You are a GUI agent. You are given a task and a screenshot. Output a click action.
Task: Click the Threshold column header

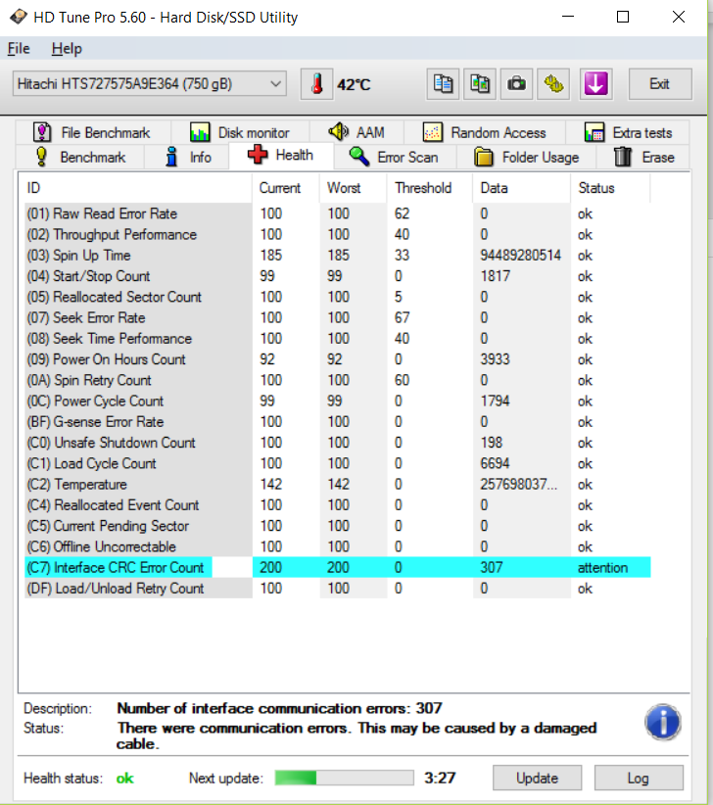[430, 188]
